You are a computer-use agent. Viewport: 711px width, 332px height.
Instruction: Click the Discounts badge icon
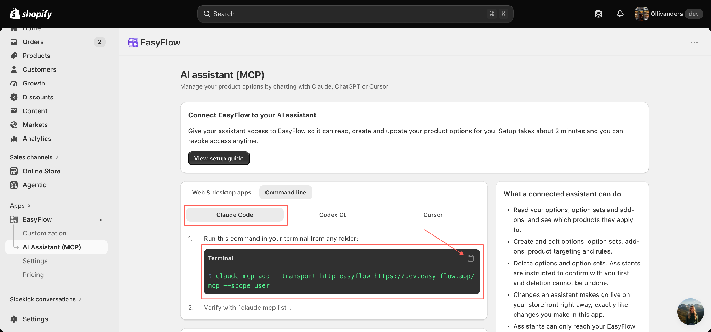14,97
